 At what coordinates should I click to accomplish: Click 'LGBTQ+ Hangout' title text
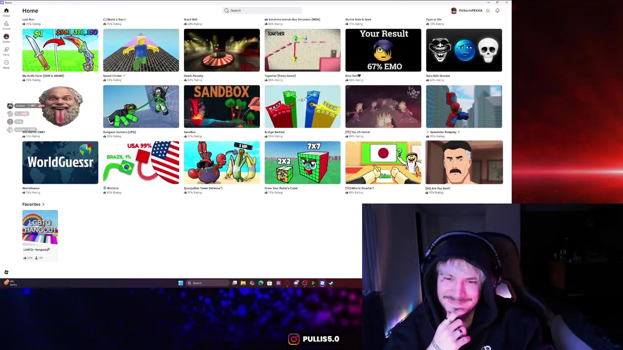[x=37, y=250]
